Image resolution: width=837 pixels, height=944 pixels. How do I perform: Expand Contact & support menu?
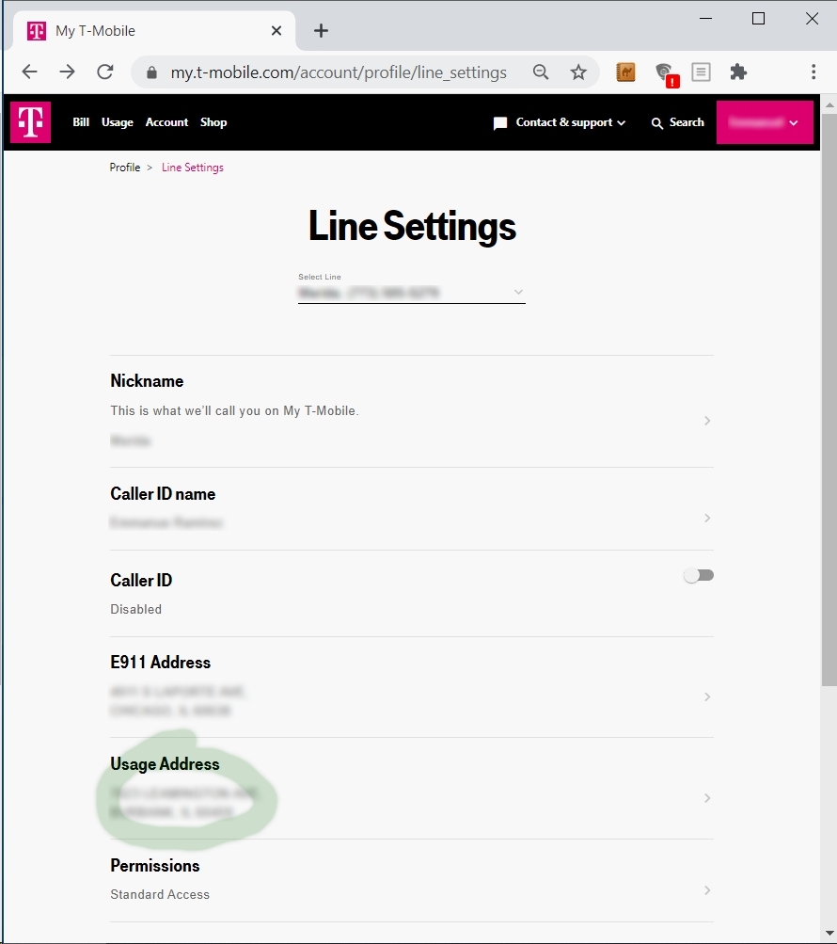click(x=560, y=122)
